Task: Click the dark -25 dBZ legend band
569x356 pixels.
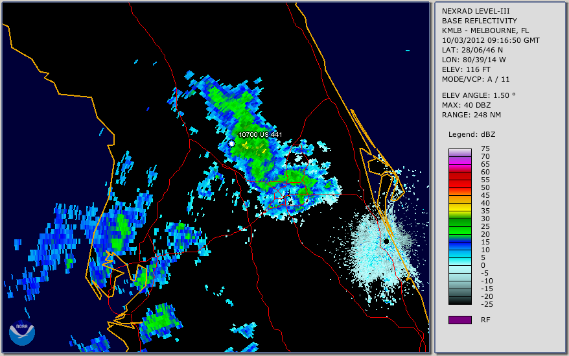Action: 459,301
